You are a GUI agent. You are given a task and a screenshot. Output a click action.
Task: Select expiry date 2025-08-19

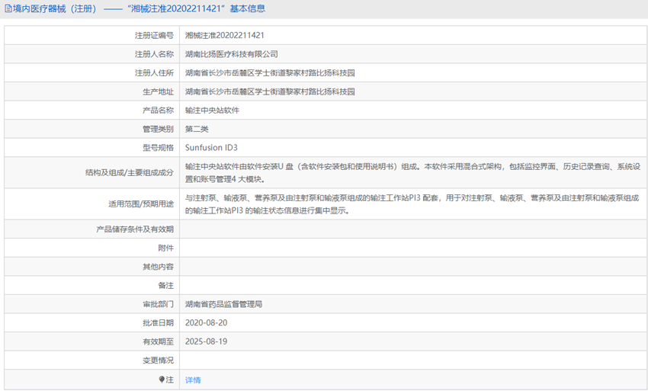click(207, 341)
